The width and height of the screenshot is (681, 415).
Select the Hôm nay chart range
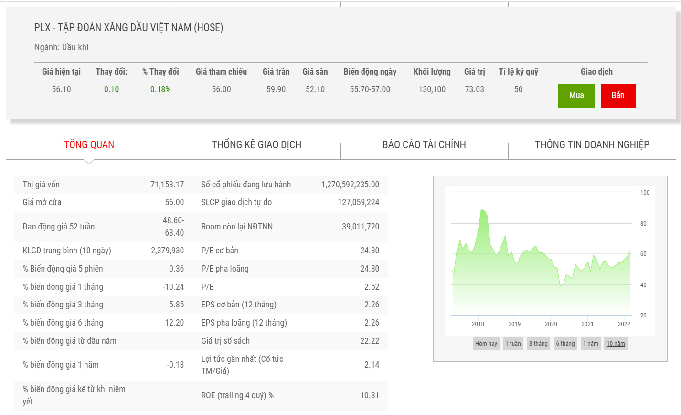(x=486, y=343)
